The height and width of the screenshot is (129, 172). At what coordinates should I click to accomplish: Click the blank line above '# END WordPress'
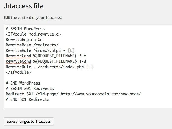pos(57,78)
